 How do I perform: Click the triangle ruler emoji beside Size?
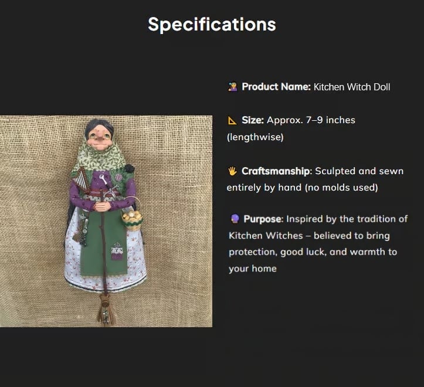point(232,120)
